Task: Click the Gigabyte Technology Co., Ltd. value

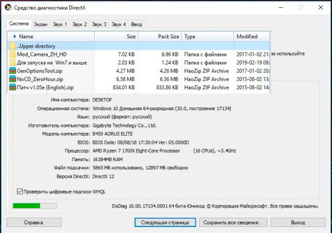Action: click(x=124, y=126)
